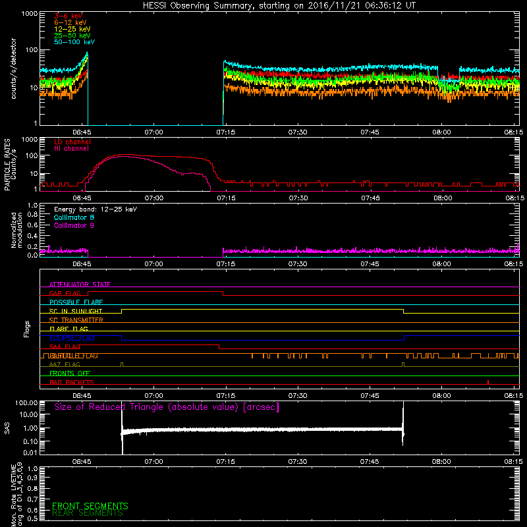527x527 pixels.
Task: Select the "SC IN SUNLIGHT" flag label
Action: tap(76, 311)
